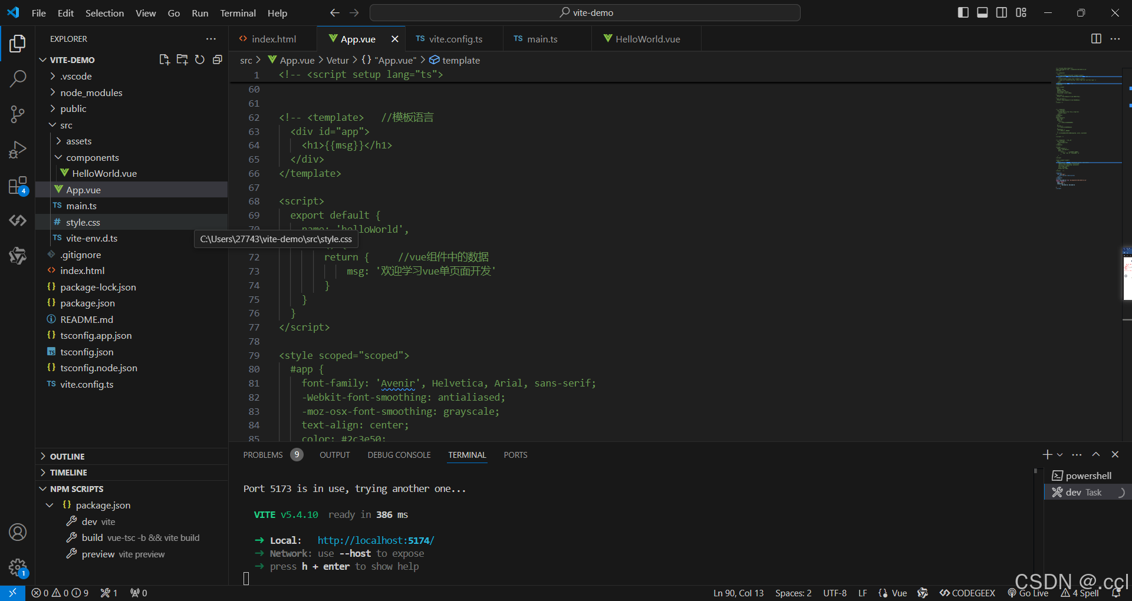The width and height of the screenshot is (1132, 601).
Task: Change file encoding UTF-8
Action: 835,593
